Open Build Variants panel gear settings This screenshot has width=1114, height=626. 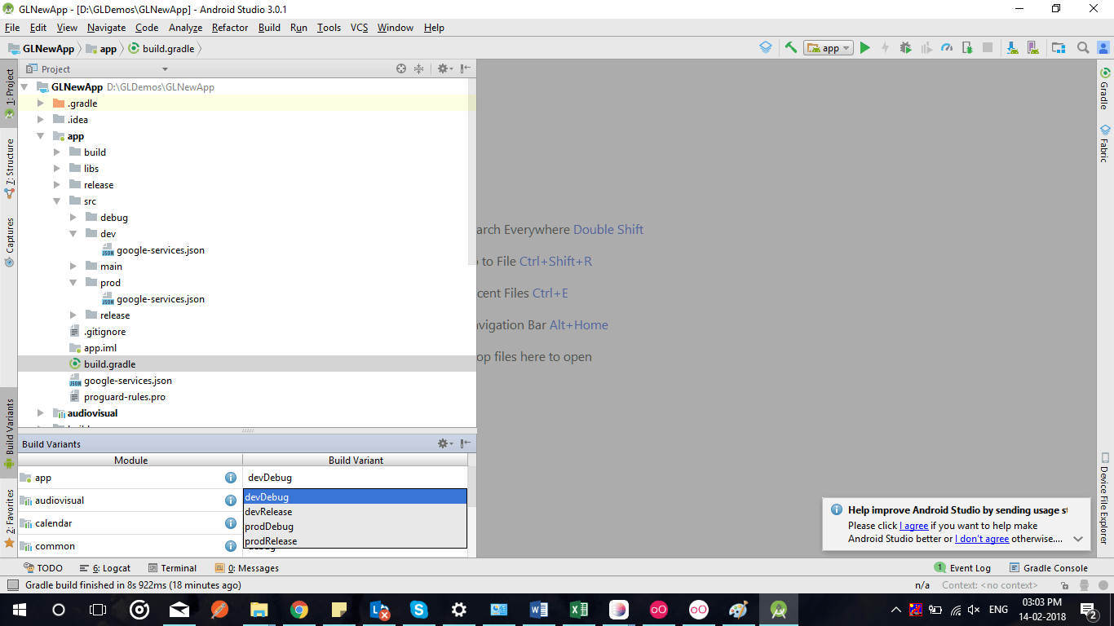pyautogui.click(x=444, y=443)
